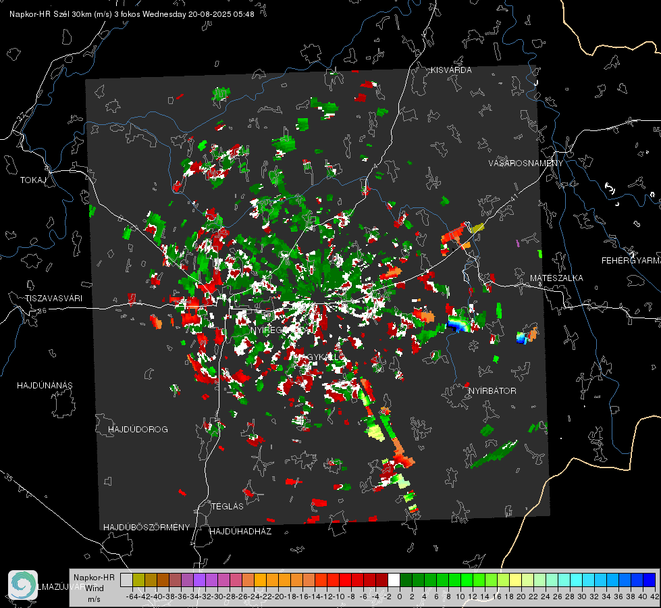Click the "Napkor-HR" legend title

point(94,578)
